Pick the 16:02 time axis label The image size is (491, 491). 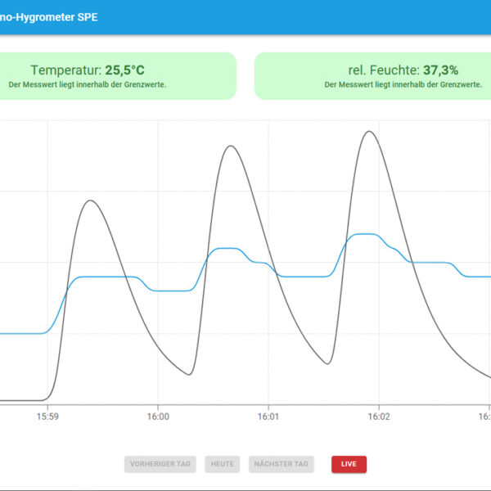[378, 417]
